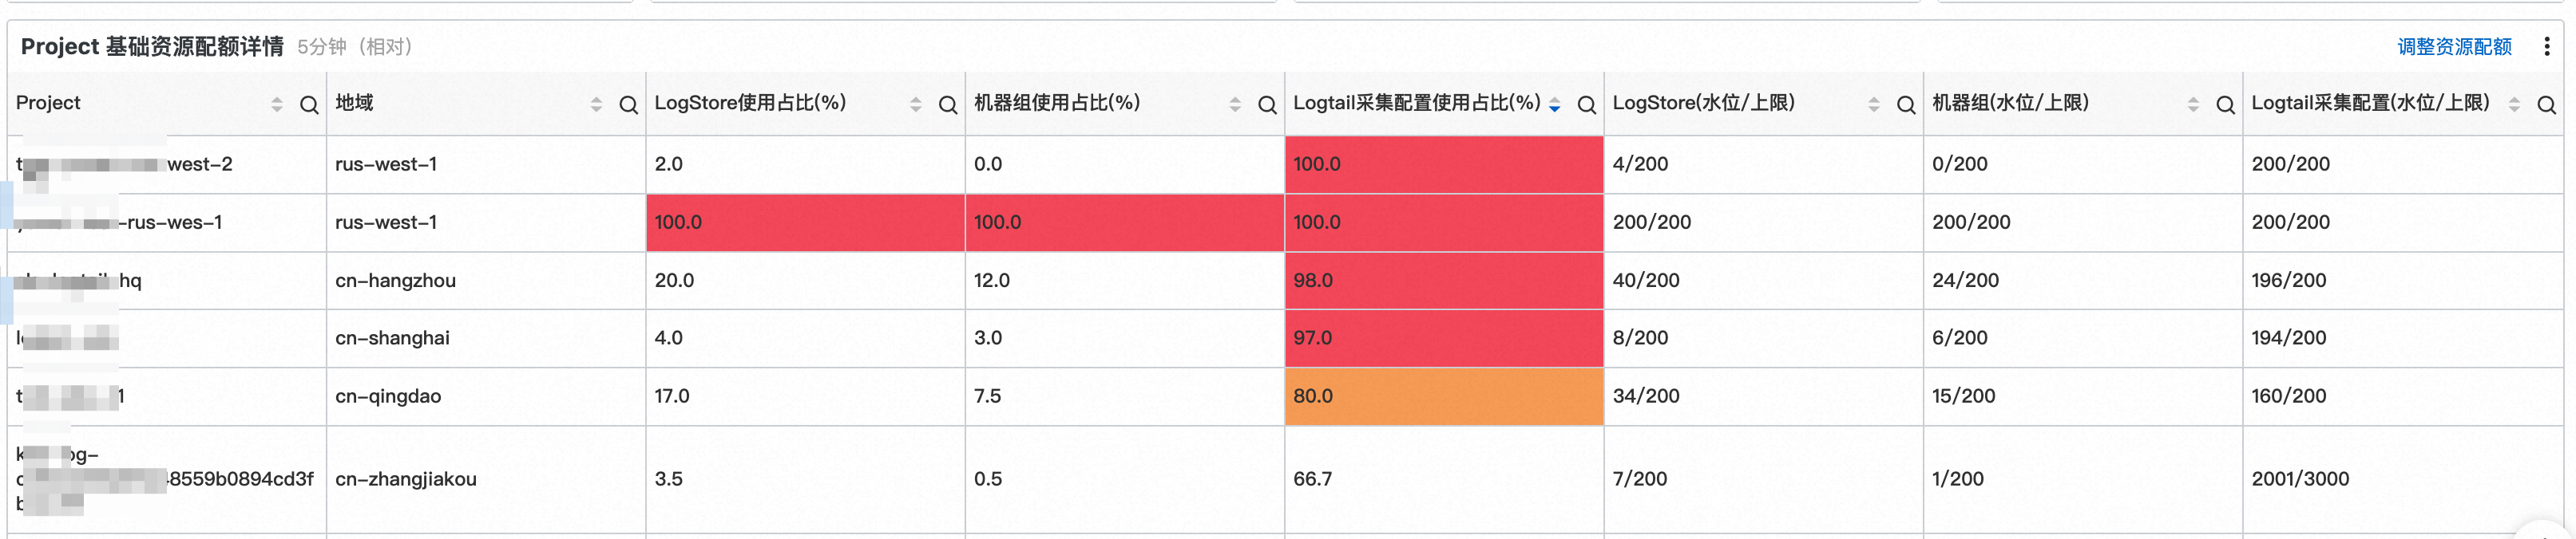Viewport: 2576px width, 539px height.
Task: Sort table by Project column arrows
Action: 277,104
